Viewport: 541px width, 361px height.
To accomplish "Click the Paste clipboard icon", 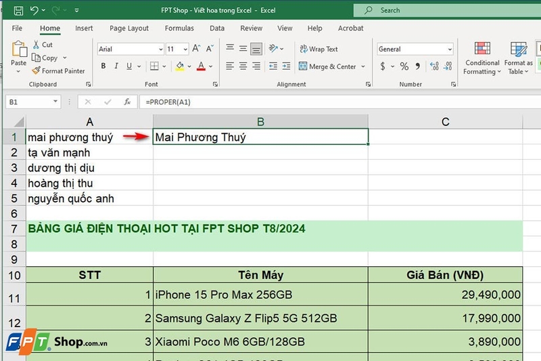I will (19, 49).
